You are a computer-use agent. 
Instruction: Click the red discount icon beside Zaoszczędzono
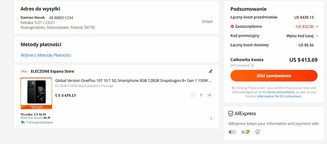click(x=232, y=27)
